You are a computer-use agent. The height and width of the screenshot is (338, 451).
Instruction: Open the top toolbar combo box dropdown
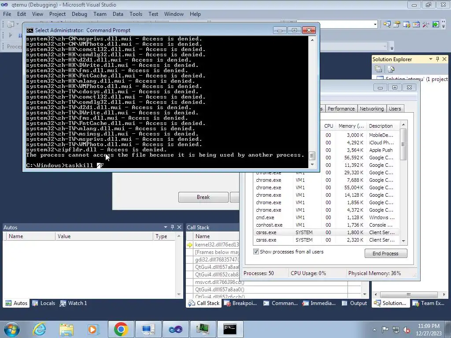pyautogui.click(x=375, y=25)
